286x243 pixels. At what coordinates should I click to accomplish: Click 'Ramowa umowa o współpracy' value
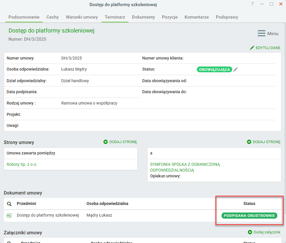coord(89,103)
